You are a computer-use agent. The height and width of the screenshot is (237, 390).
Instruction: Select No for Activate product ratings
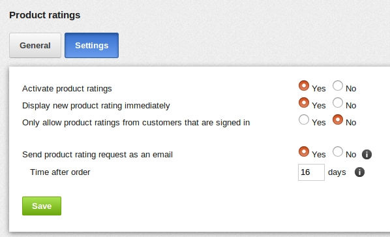(338, 86)
